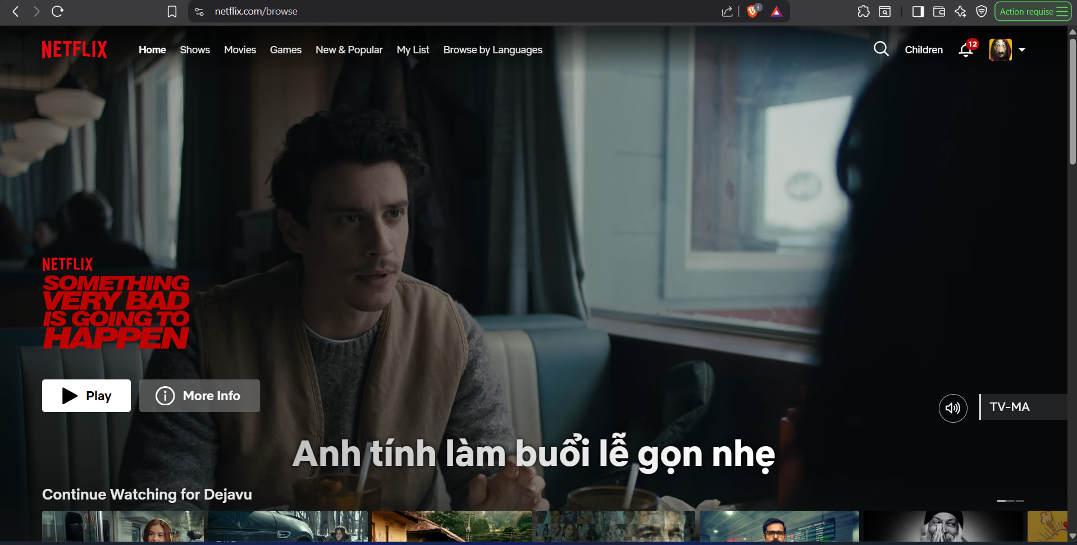Open the Shows section
Viewport: 1077px width, 545px height.
[195, 50]
